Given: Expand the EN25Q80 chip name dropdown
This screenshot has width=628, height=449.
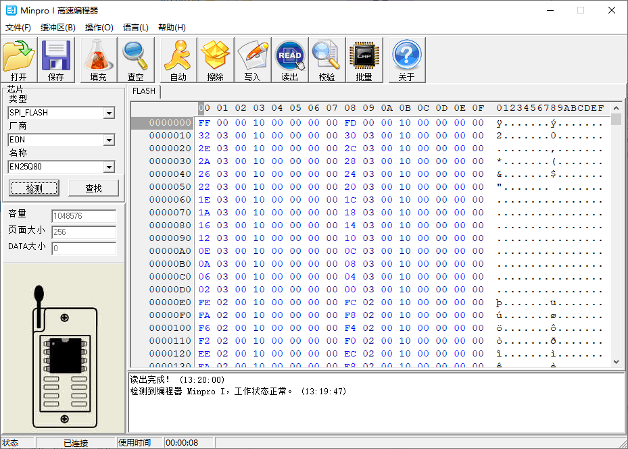Looking at the screenshot, I should coord(109,167).
